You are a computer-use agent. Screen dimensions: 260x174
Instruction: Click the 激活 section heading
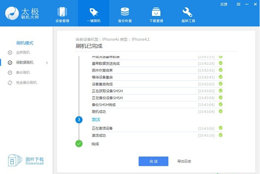point(96,120)
